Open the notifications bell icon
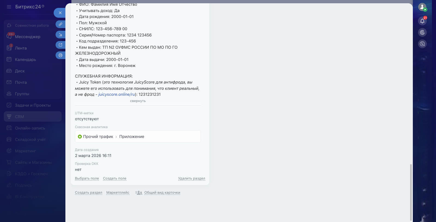This screenshot has width=436, height=222. (422, 21)
